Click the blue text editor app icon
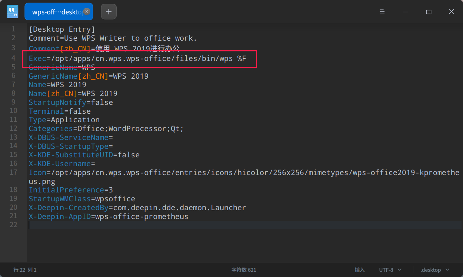 (12, 11)
